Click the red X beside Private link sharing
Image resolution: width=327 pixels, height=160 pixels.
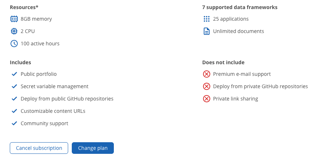pyautogui.click(x=207, y=99)
